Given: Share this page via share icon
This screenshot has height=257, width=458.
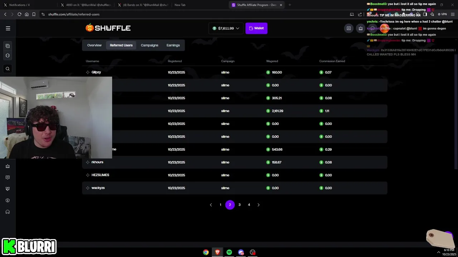Looking at the screenshot, I should pyautogui.click(x=360, y=14).
